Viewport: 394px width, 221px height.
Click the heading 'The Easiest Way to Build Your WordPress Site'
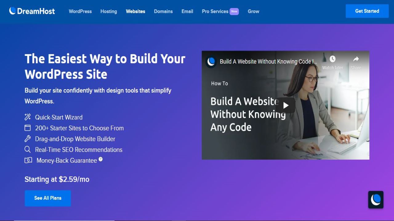click(x=105, y=66)
